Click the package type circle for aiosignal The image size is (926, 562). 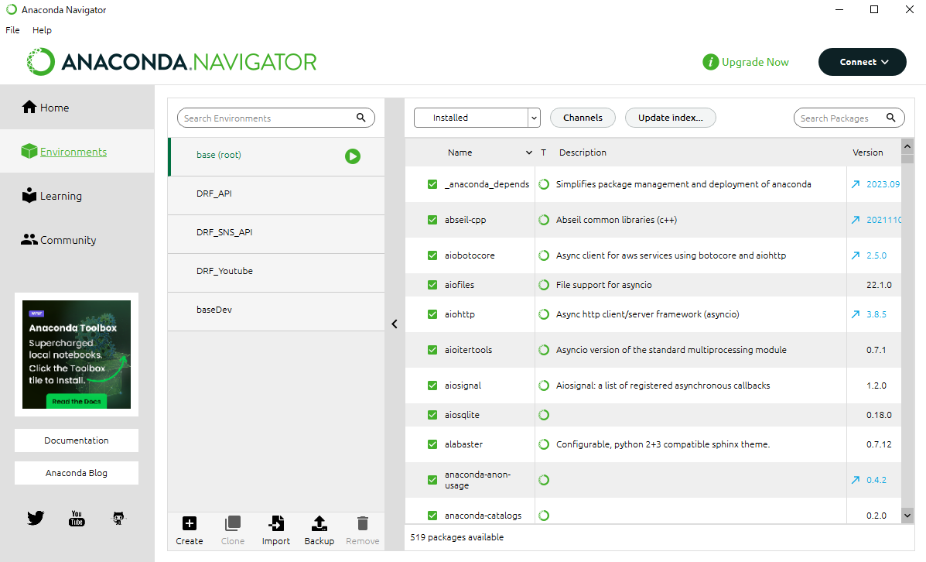[x=544, y=386]
